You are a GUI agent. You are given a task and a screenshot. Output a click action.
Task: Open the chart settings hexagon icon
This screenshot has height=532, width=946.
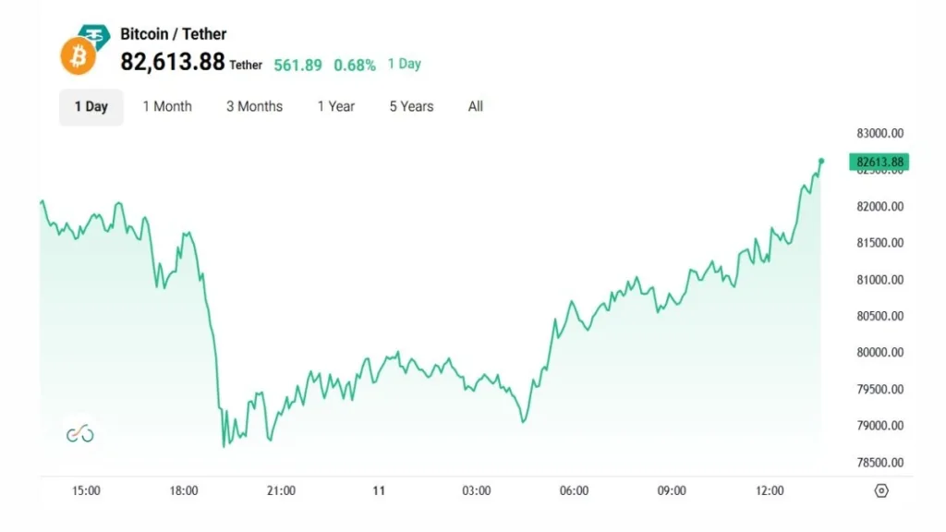pos(881,491)
